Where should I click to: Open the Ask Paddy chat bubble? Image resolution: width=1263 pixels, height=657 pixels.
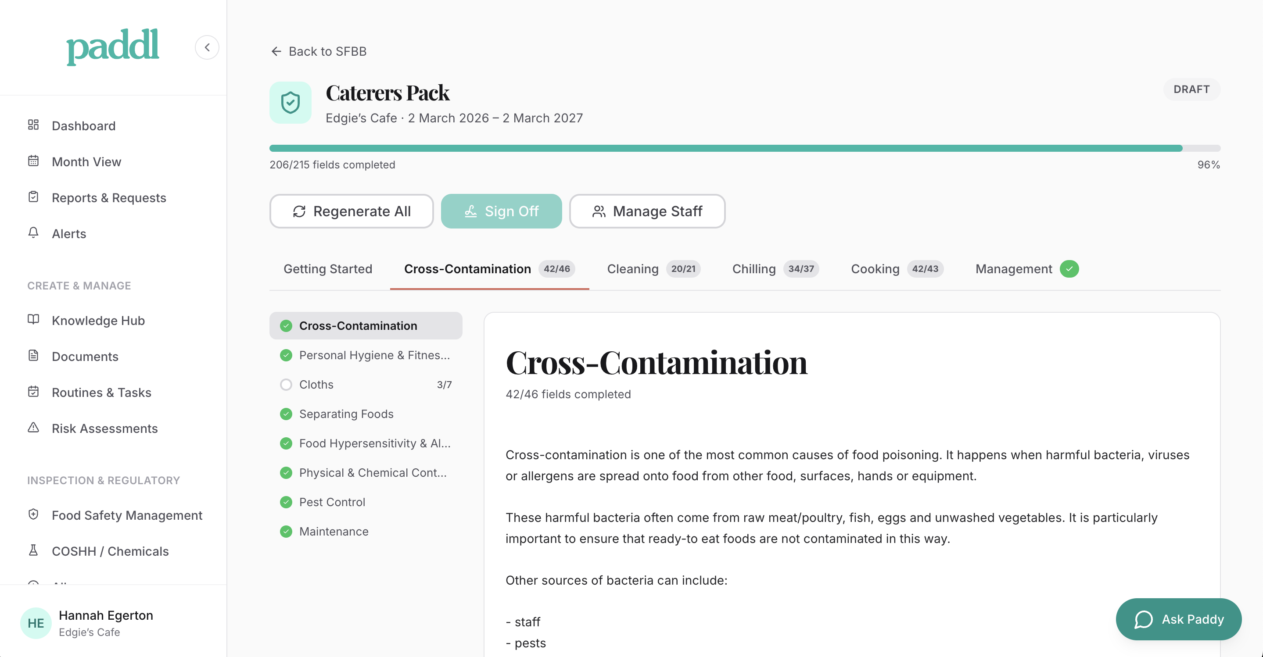click(x=1179, y=619)
